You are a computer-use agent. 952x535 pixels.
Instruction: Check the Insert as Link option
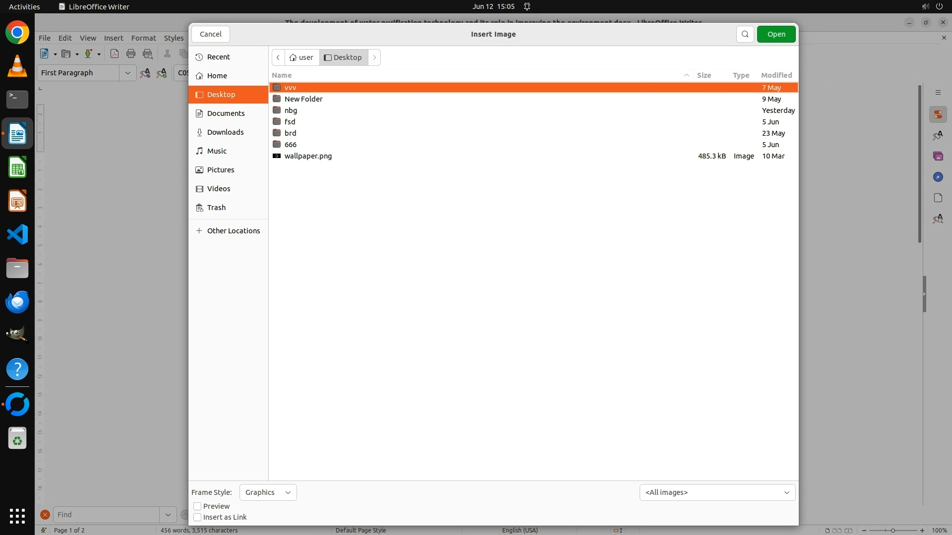197,517
